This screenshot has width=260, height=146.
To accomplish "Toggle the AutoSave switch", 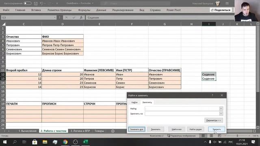I will [27, 3].
